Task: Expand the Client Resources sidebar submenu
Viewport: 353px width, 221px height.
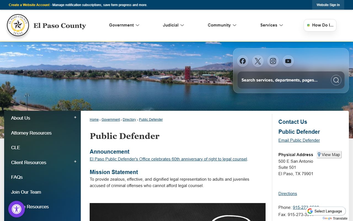Action: click(75, 162)
